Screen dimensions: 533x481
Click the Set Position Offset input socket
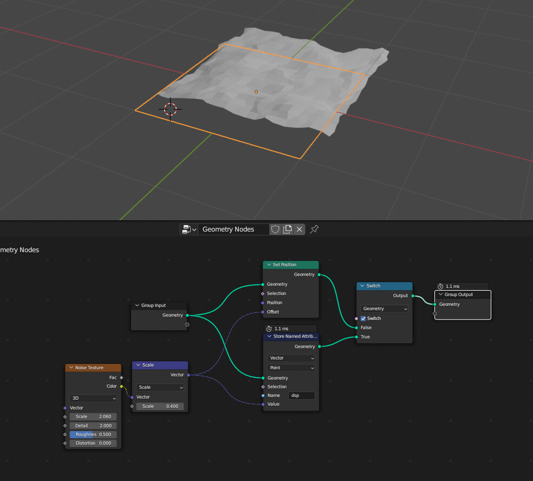263,312
